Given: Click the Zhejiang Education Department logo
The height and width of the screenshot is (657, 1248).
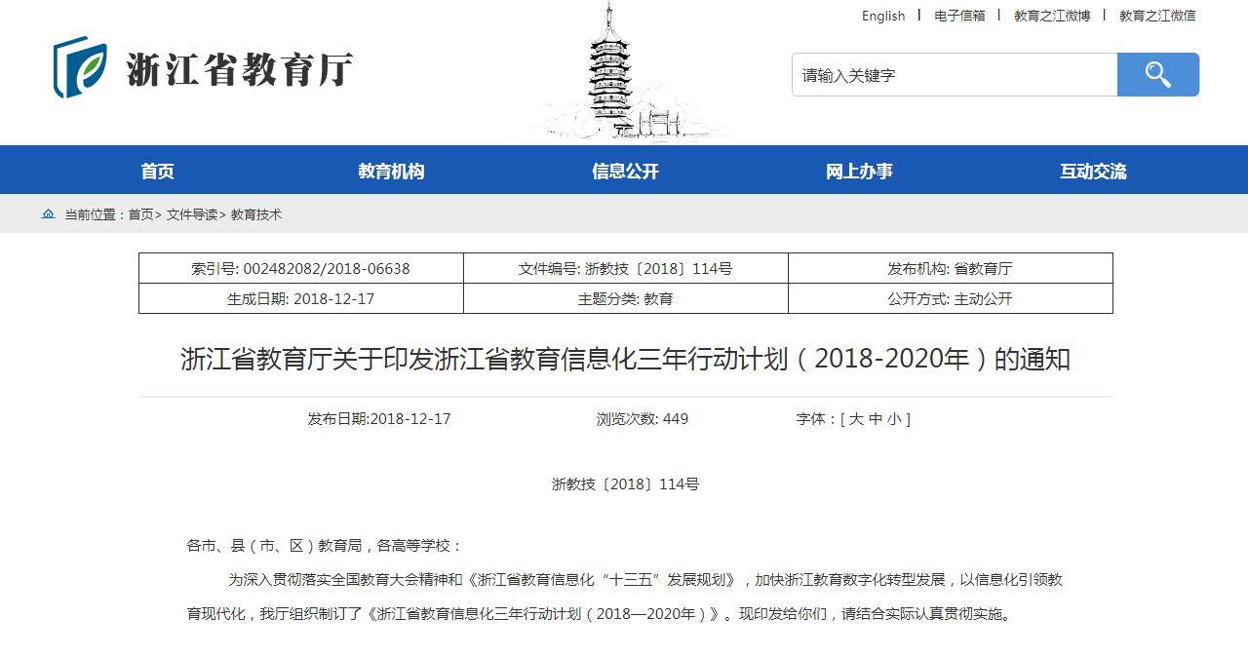Looking at the screenshot, I should (80, 67).
